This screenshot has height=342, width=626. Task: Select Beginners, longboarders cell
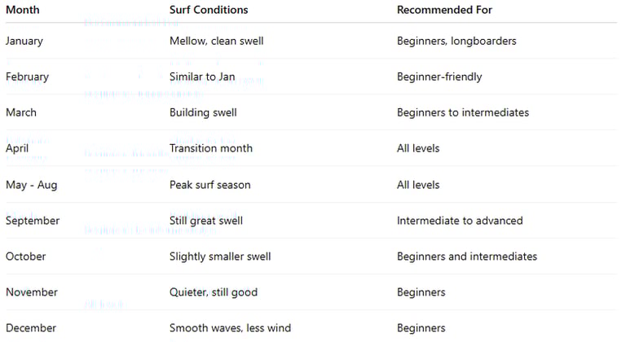click(x=456, y=41)
